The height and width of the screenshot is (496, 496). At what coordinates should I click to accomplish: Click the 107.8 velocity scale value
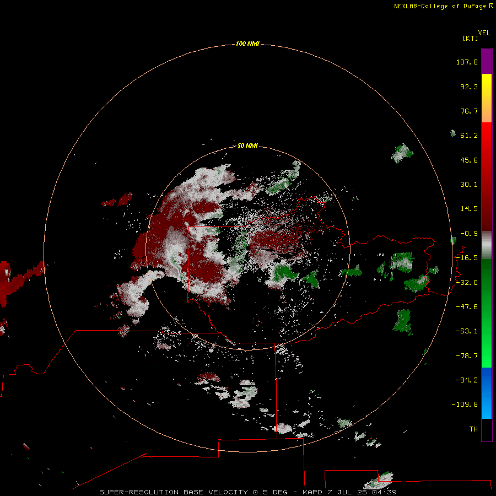click(x=467, y=62)
